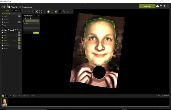Screen dimensions: 171x110
Task: Toggle the half-tone contrast shading icon
Action: [56, 11]
